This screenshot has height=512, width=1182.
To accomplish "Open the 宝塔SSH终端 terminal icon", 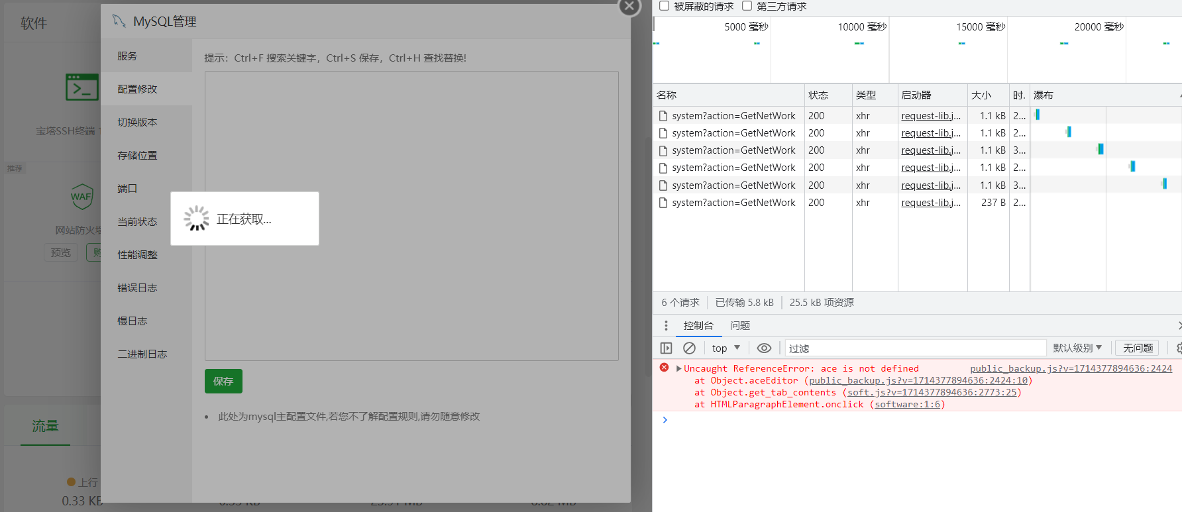I will [x=81, y=87].
